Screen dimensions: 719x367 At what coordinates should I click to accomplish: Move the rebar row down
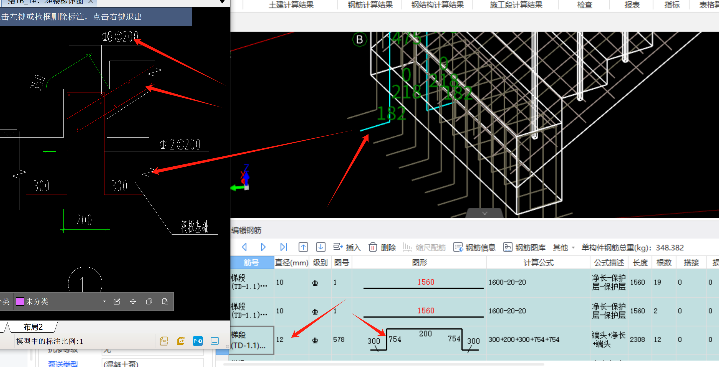pos(321,247)
